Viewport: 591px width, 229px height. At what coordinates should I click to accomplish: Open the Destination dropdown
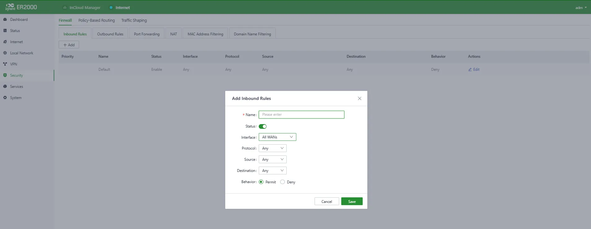coord(273,171)
